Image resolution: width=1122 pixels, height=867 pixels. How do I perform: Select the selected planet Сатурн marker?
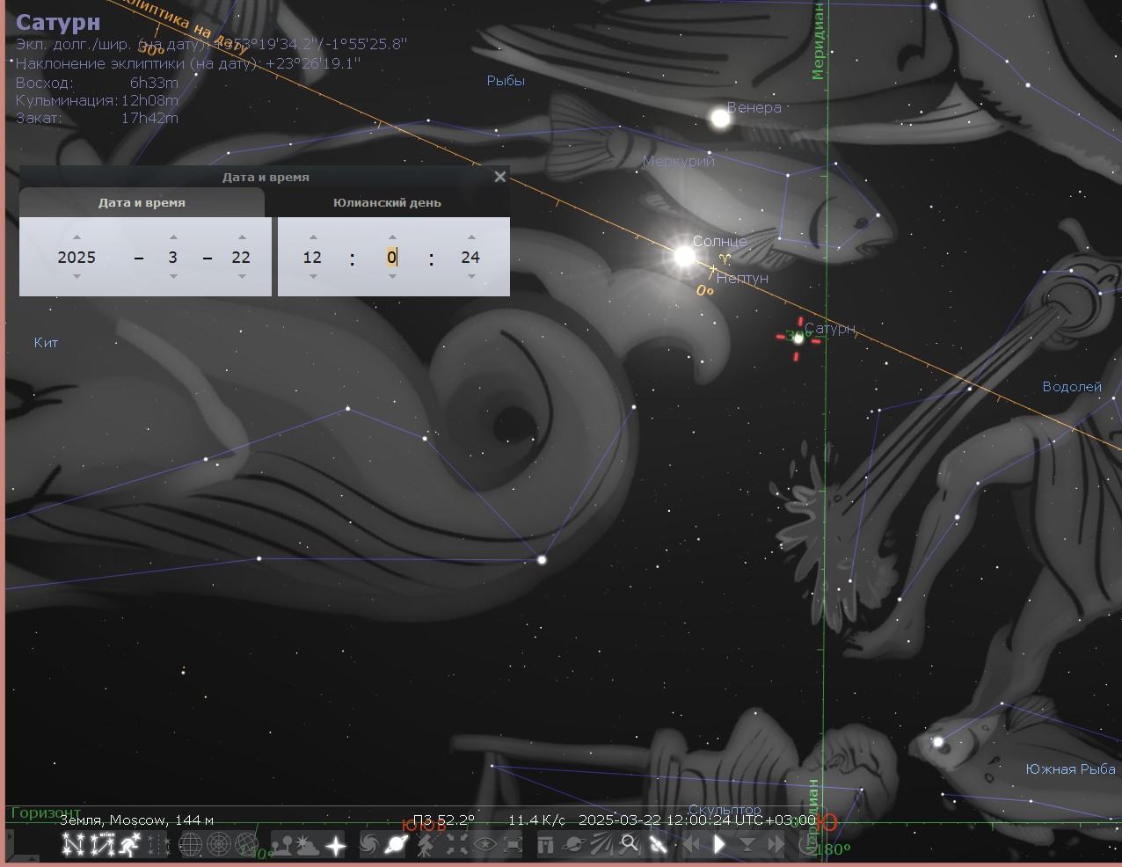click(x=798, y=338)
